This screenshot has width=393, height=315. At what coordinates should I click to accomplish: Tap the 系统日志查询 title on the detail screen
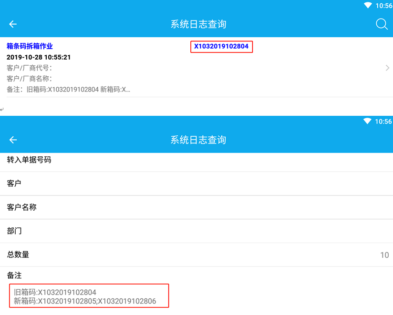pyautogui.click(x=198, y=140)
